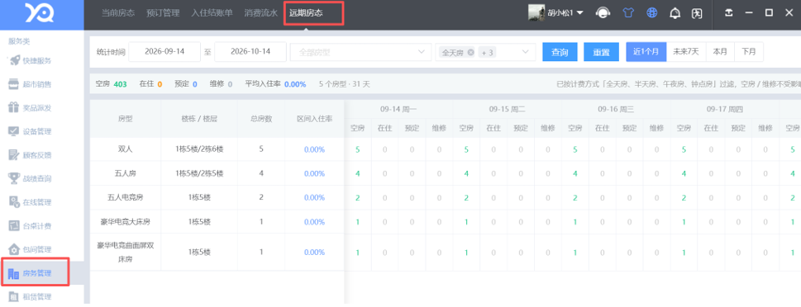801x307 pixels.
Task: Expand the 胡小松1 user dropdown
Action: (x=579, y=12)
